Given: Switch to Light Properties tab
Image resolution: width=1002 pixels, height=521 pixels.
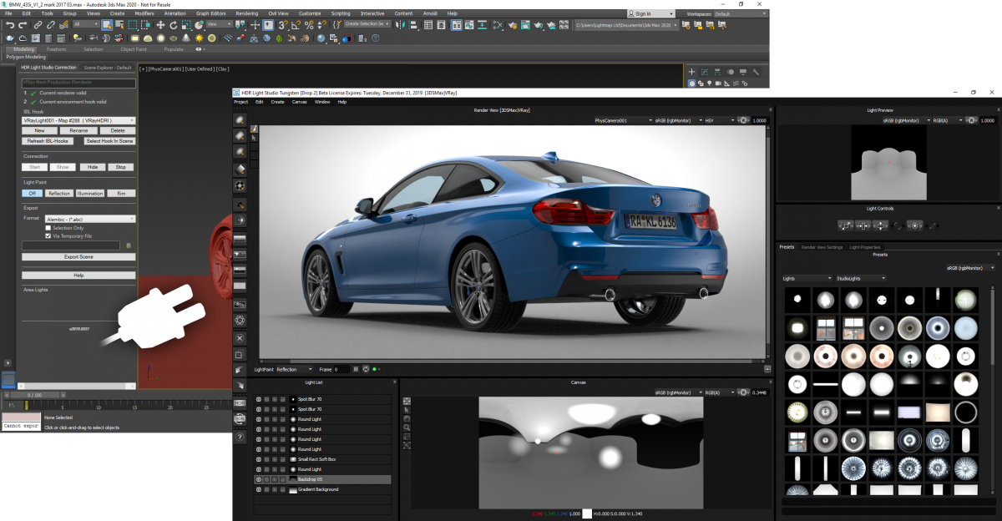Looking at the screenshot, I should pos(866,247).
